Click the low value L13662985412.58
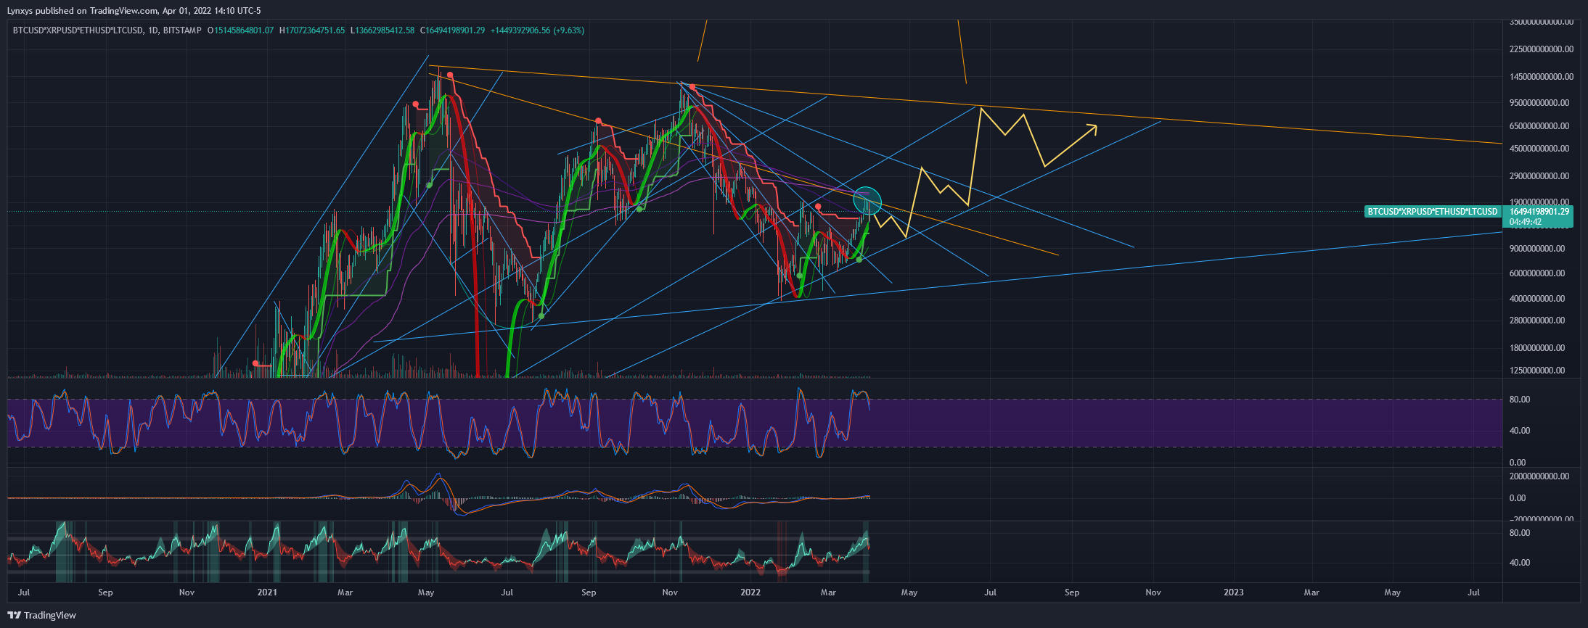This screenshot has height=628, width=1588. 382,30
